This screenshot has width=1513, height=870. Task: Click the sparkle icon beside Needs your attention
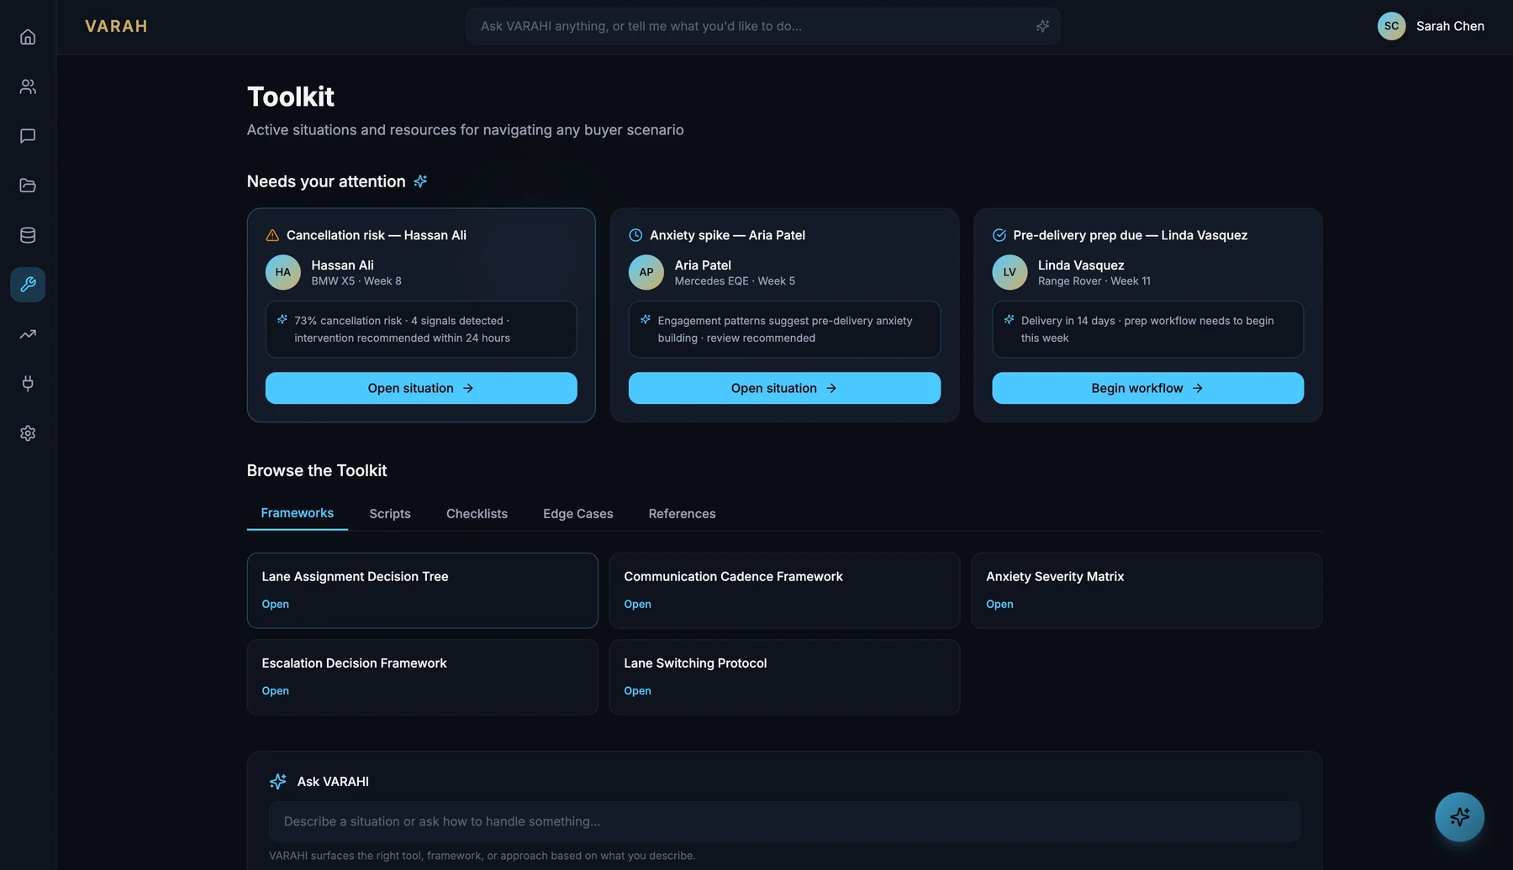(x=420, y=181)
